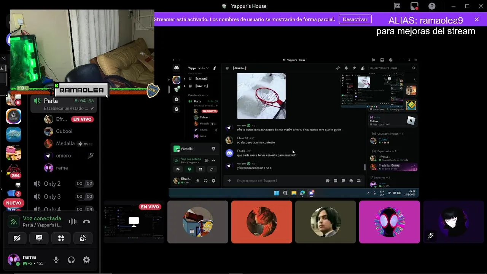
Task: Open the server icon with the 5 badge
Action: [x=14, y=100]
